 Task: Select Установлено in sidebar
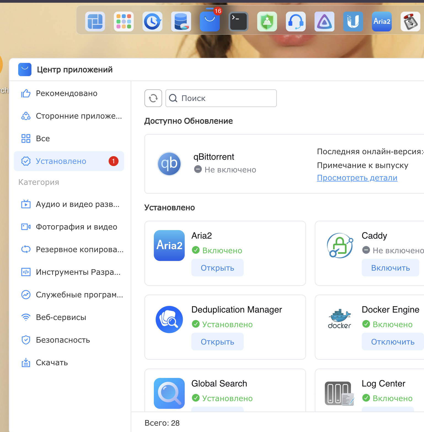[69, 161]
